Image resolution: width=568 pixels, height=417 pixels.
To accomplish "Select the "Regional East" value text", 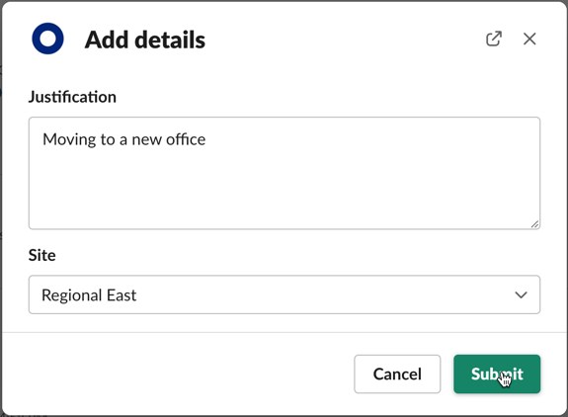I will point(89,295).
